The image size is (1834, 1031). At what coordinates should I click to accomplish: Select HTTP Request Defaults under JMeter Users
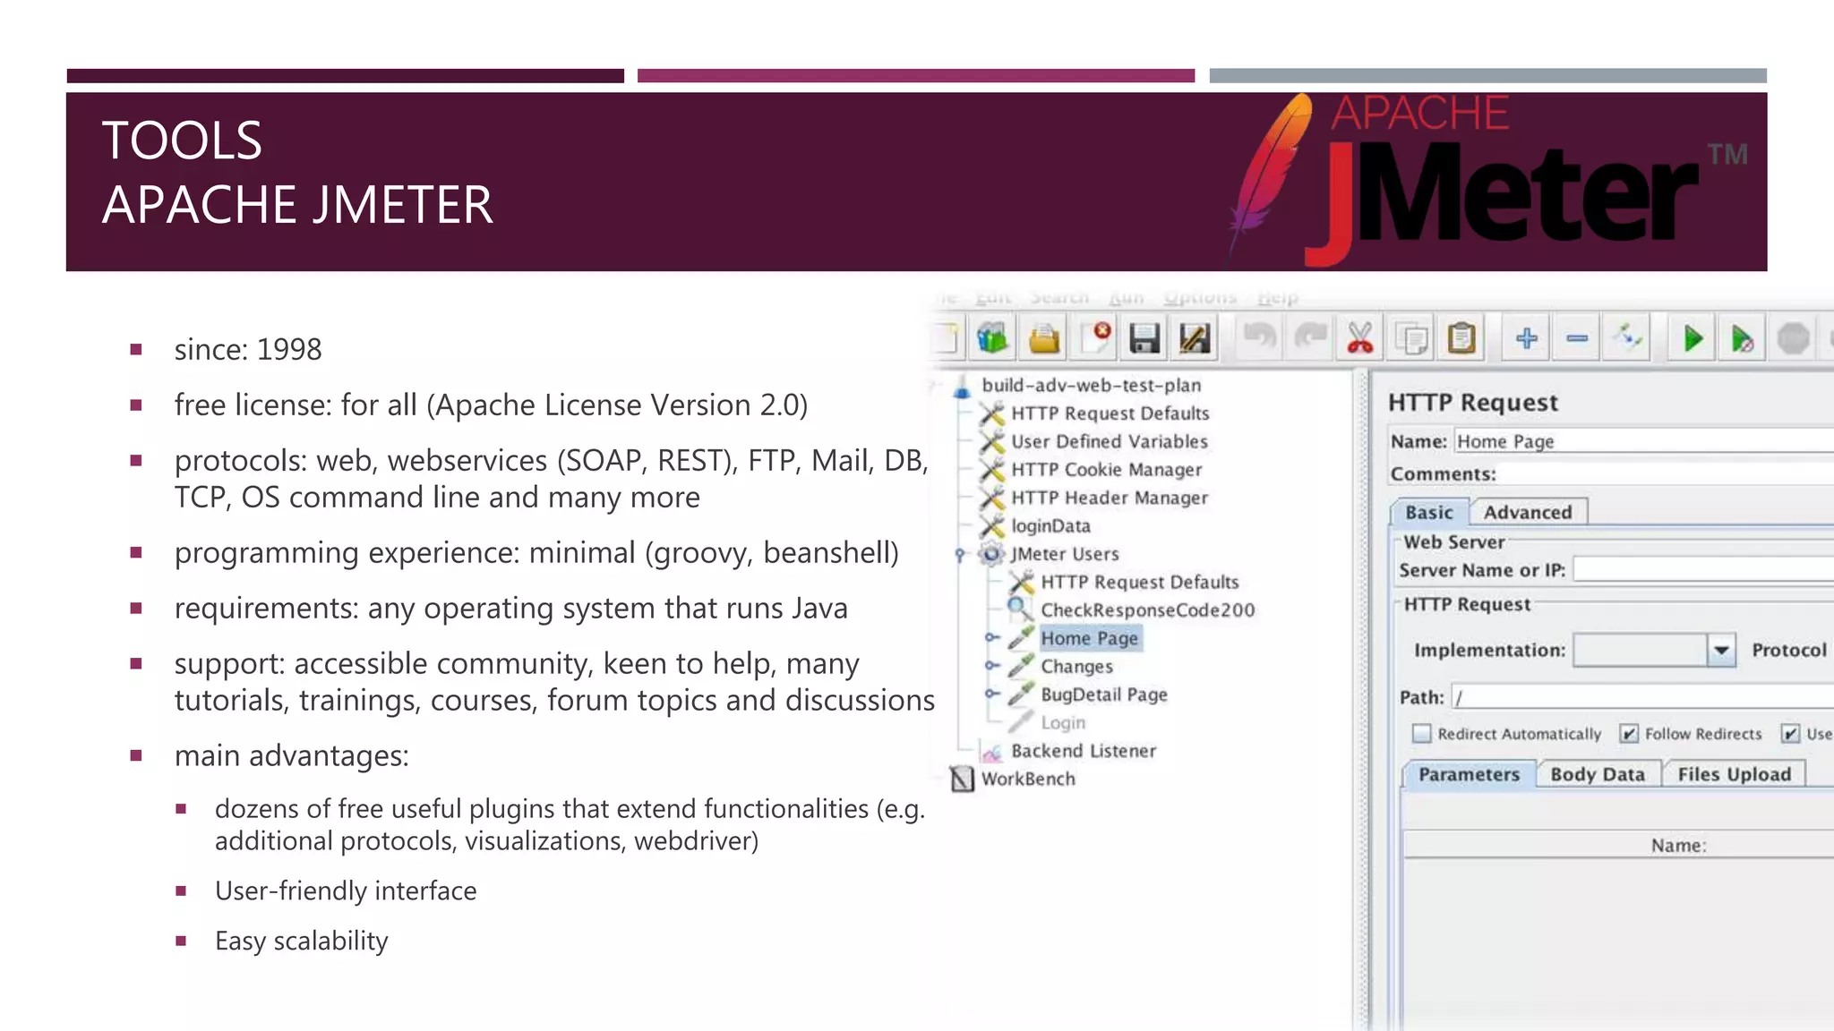[1139, 583]
